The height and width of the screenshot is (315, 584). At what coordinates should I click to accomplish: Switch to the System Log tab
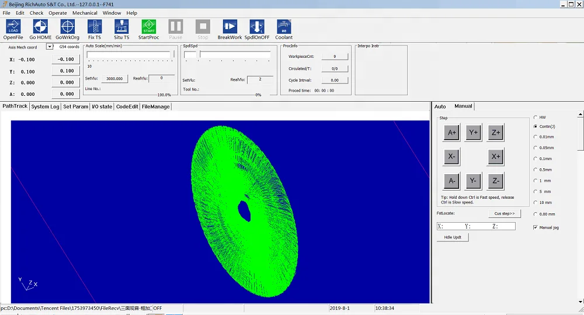pyautogui.click(x=45, y=106)
